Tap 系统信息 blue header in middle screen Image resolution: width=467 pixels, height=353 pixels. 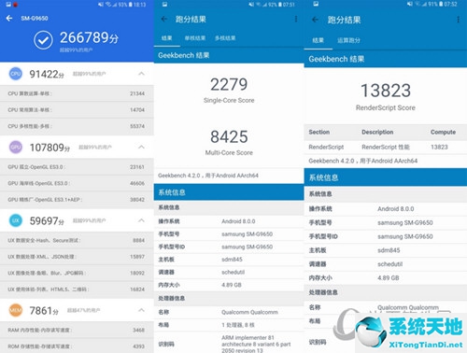tap(229, 192)
